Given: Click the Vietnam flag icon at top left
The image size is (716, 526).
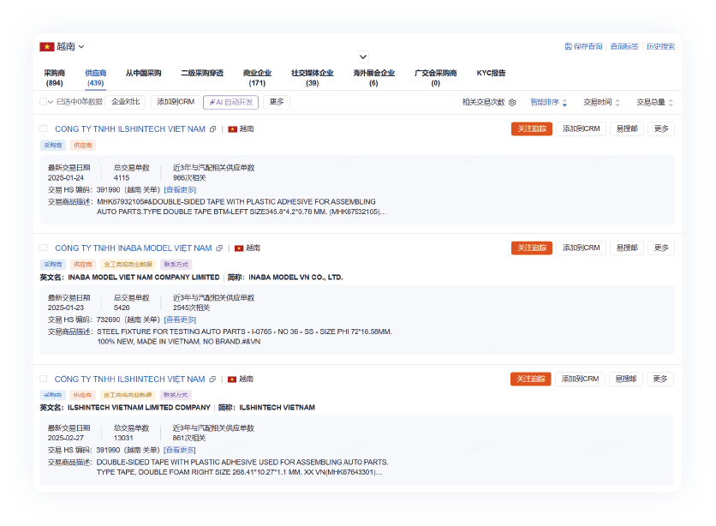Looking at the screenshot, I should (46, 46).
